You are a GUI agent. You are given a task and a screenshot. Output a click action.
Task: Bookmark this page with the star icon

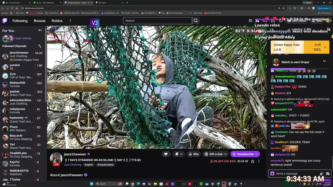pyautogui.click(x=284, y=8)
